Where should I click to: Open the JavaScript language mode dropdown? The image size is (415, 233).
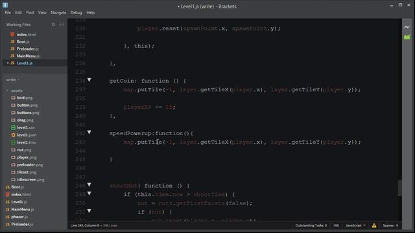click(x=355, y=225)
